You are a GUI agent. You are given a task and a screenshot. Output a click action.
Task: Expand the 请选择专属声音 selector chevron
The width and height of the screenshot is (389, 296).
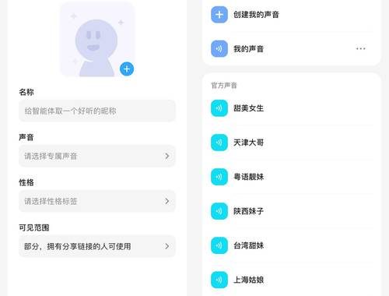click(167, 156)
